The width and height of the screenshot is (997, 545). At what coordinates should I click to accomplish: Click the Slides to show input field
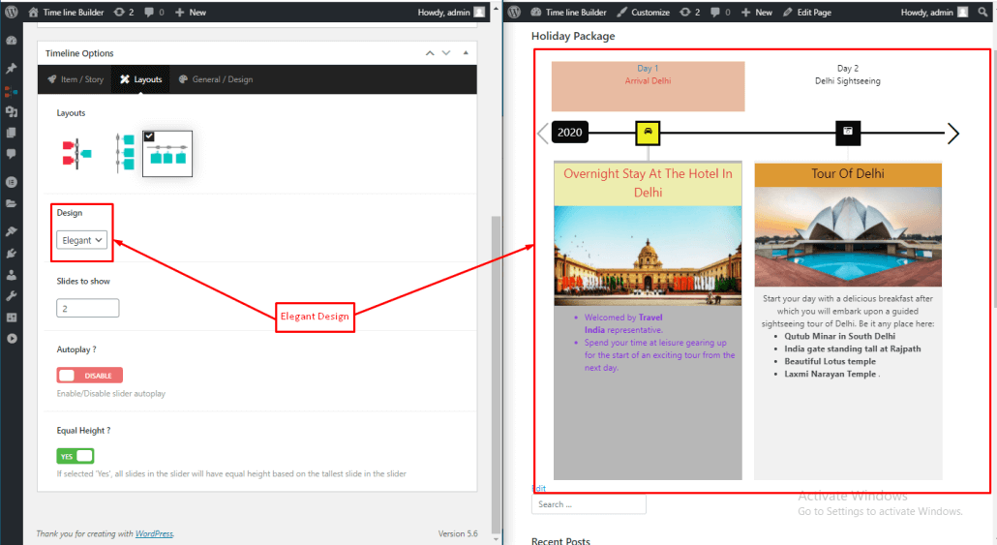tap(87, 308)
